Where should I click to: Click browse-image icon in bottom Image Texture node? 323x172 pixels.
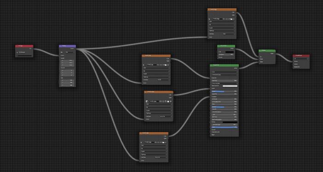point(141,142)
